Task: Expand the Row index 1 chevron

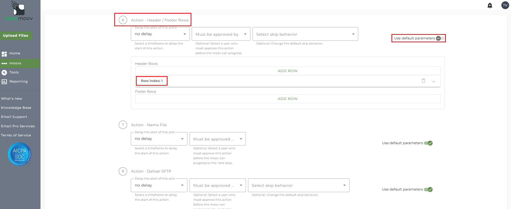Action: (434, 81)
